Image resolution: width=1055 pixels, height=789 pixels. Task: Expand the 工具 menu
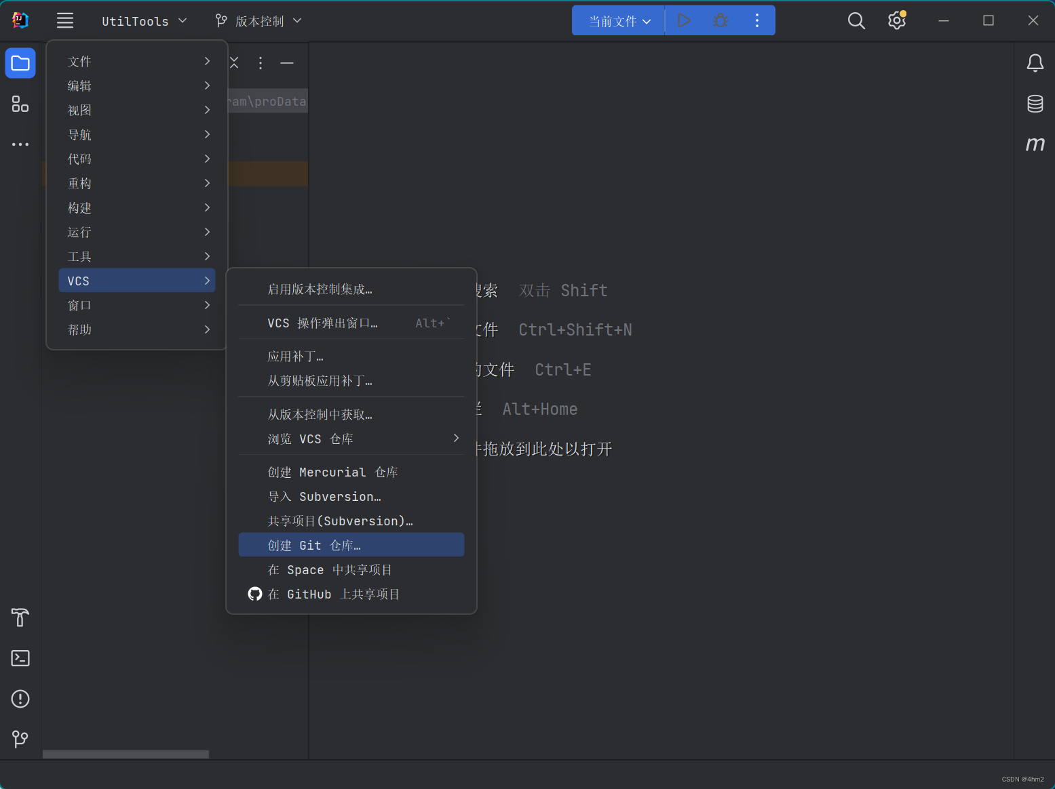(137, 256)
